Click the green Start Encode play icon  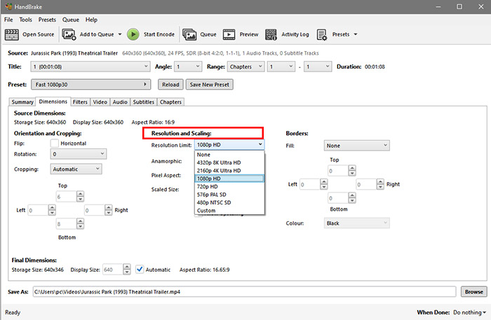[x=133, y=34]
